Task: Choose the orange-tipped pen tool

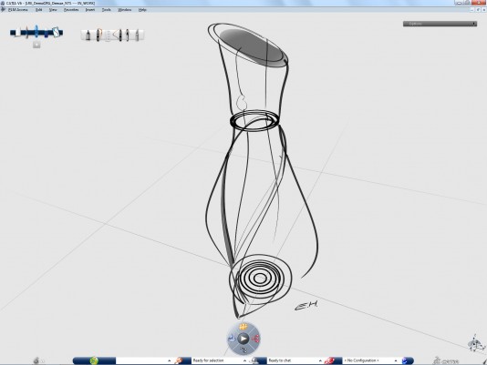Action: (98, 35)
